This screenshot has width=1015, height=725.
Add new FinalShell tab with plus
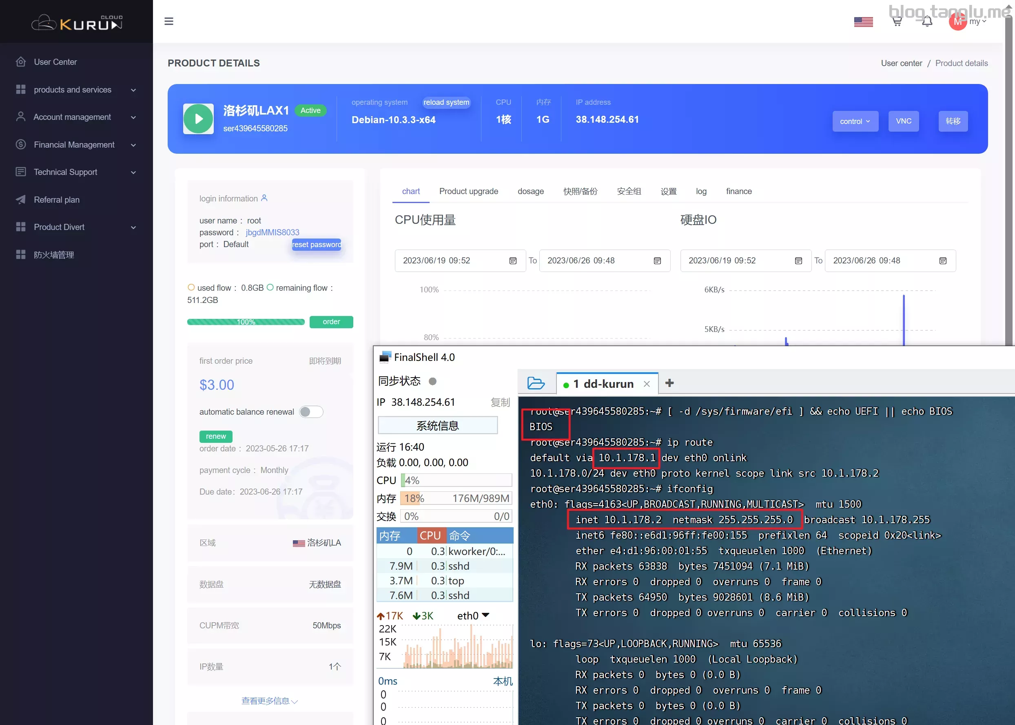click(x=669, y=383)
